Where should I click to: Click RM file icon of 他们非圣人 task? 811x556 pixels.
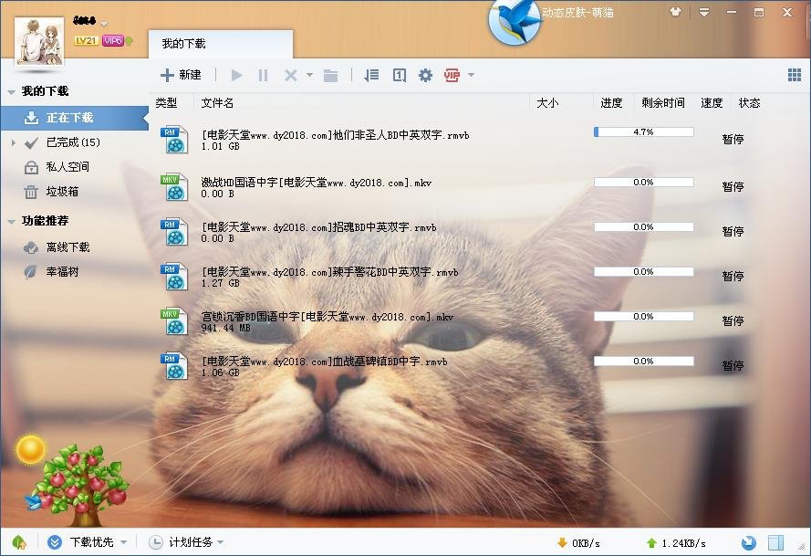click(174, 140)
